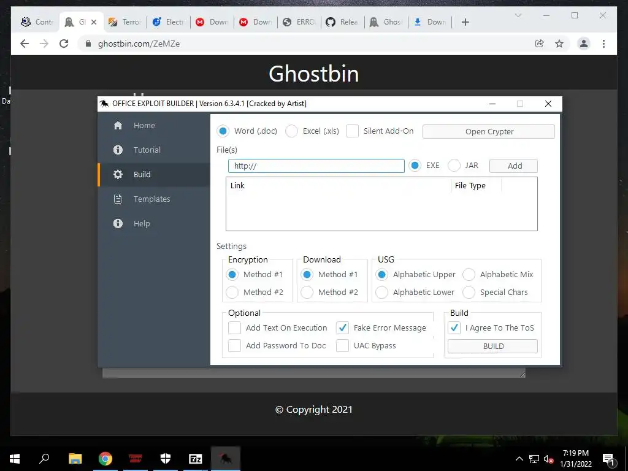Screen dimensions: 628x471
Task: Select Encryption Method #2
Action: pos(232,292)
